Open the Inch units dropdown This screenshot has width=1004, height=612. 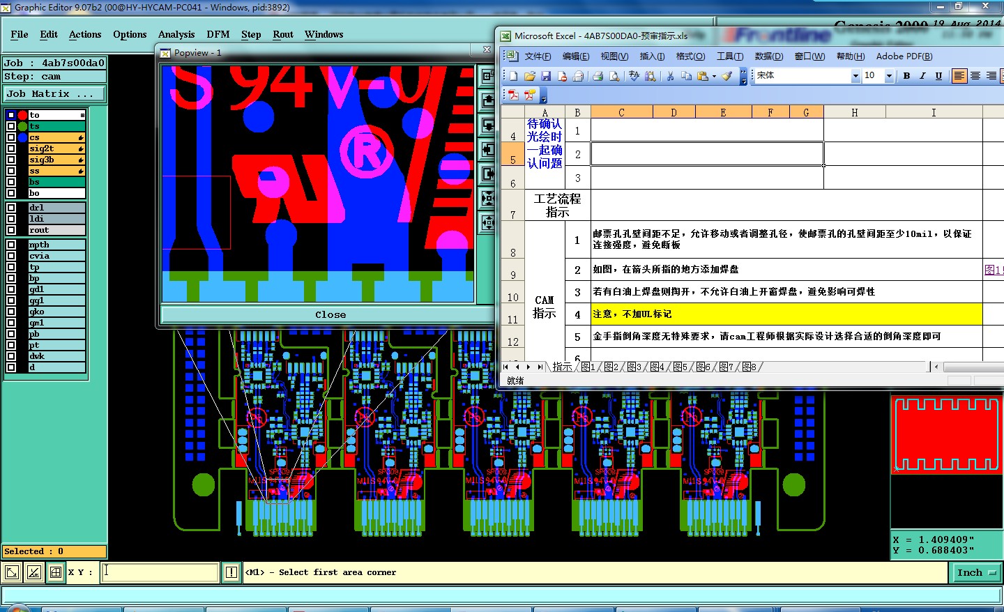pyautogui.click(x=976, y=573)
